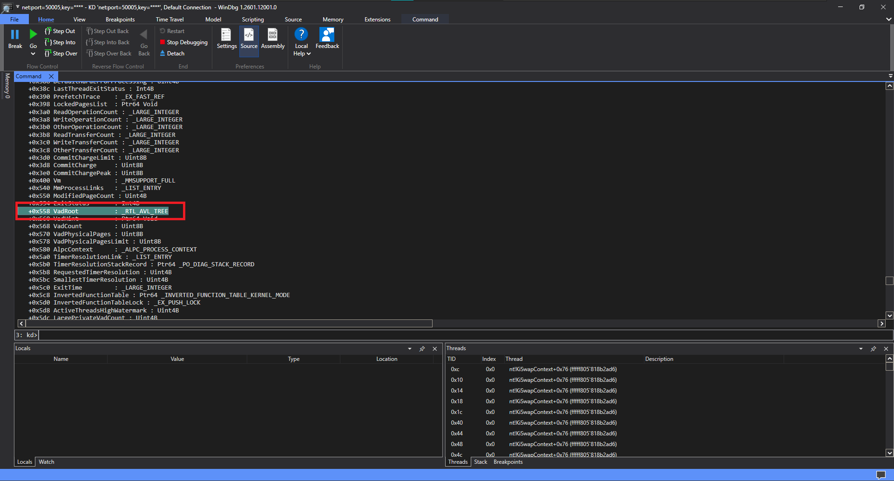Toggle Stop Debugging in the End group
The width and height of the screenshot is (894, 481).
click(183, 42)
